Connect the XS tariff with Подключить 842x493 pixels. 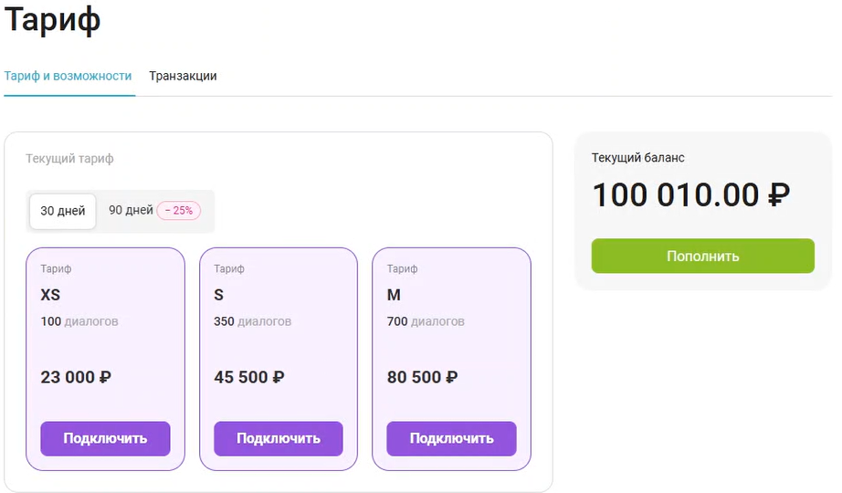click(x=105, y=439)
